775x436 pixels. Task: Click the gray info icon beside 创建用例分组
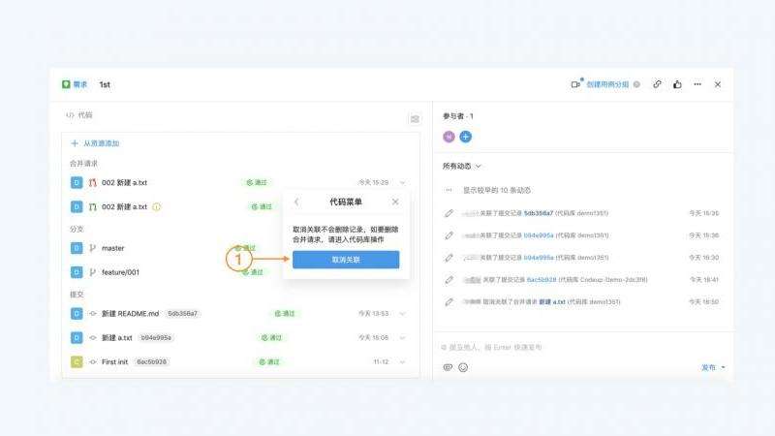636,84
